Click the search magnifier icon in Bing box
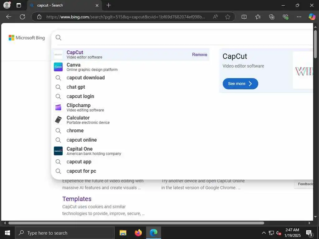This screenshot has height=239, width=319. 58,38
